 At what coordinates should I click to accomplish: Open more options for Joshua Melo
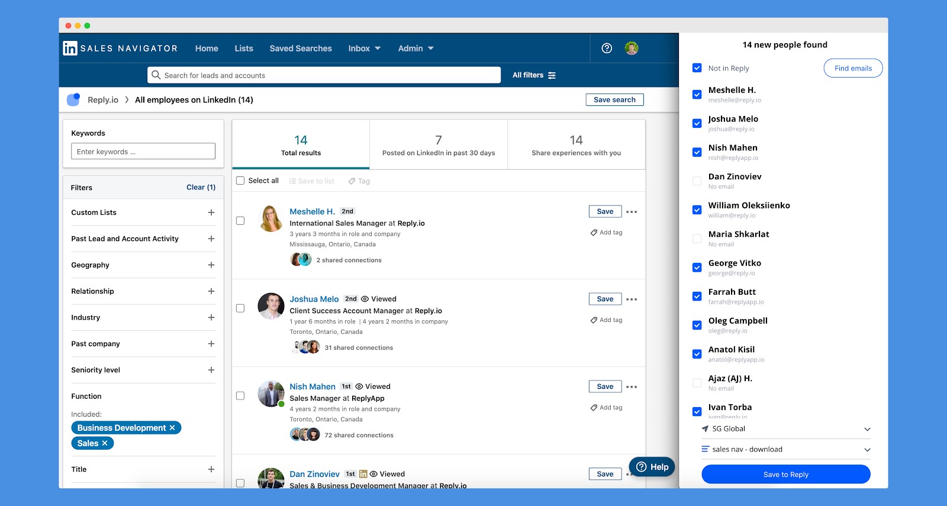click(x=632, y=299)
